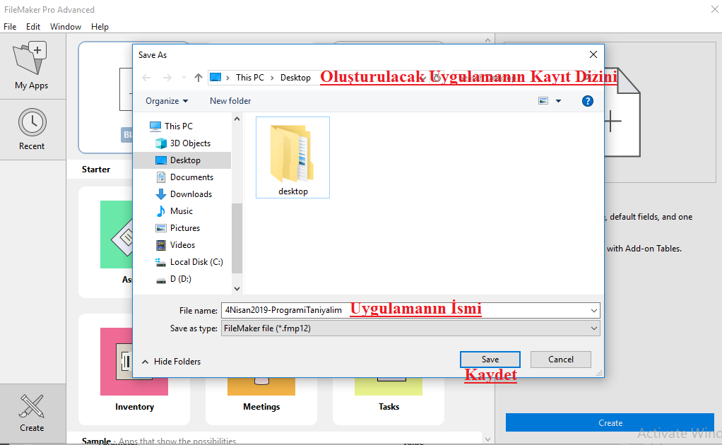Open more view options dropdown arrow
Image resolution: width=722 pixels, height=445 pixels.
pyautogui.click(x=558, y=101)
